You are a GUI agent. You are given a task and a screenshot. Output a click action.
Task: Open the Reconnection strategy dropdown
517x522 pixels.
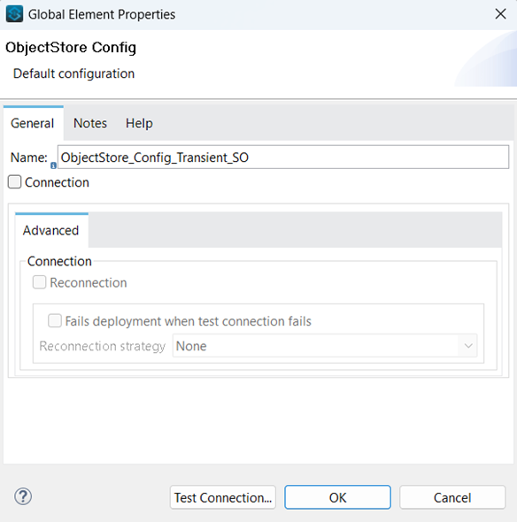point(325,346)
